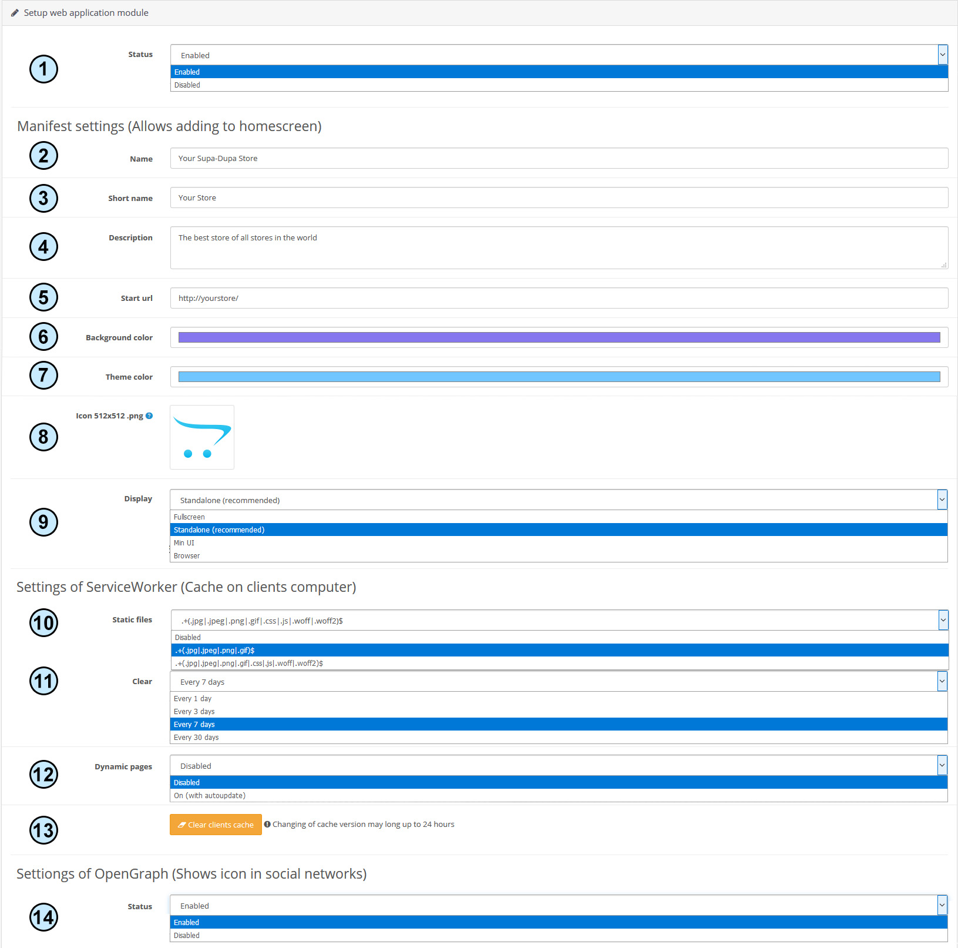Click the blue Theme color swatch

(559, 377)
